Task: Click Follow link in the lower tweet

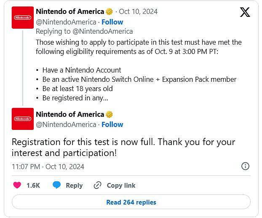Action: pos(112,124)
